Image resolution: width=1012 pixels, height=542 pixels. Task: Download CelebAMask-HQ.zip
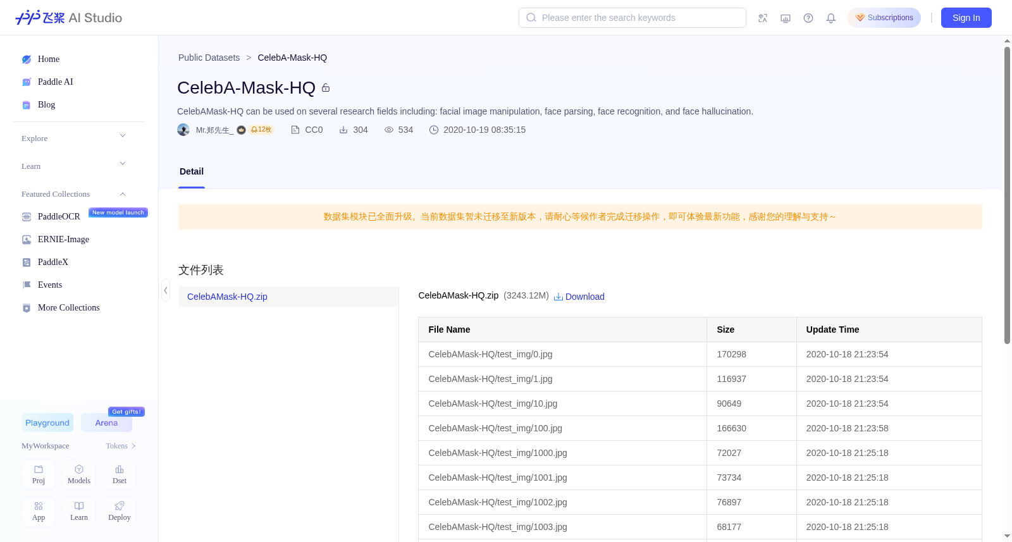point(579,297)
